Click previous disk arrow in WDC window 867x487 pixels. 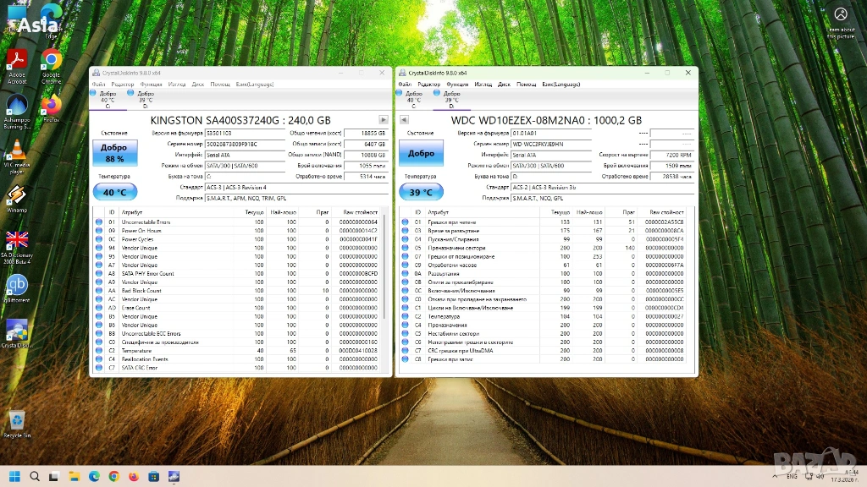(x=404, y=120)
